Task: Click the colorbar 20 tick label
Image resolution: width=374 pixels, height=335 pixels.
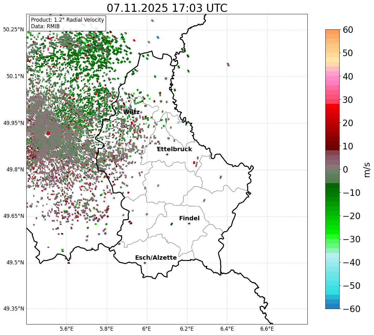Action: pos(349,123)
